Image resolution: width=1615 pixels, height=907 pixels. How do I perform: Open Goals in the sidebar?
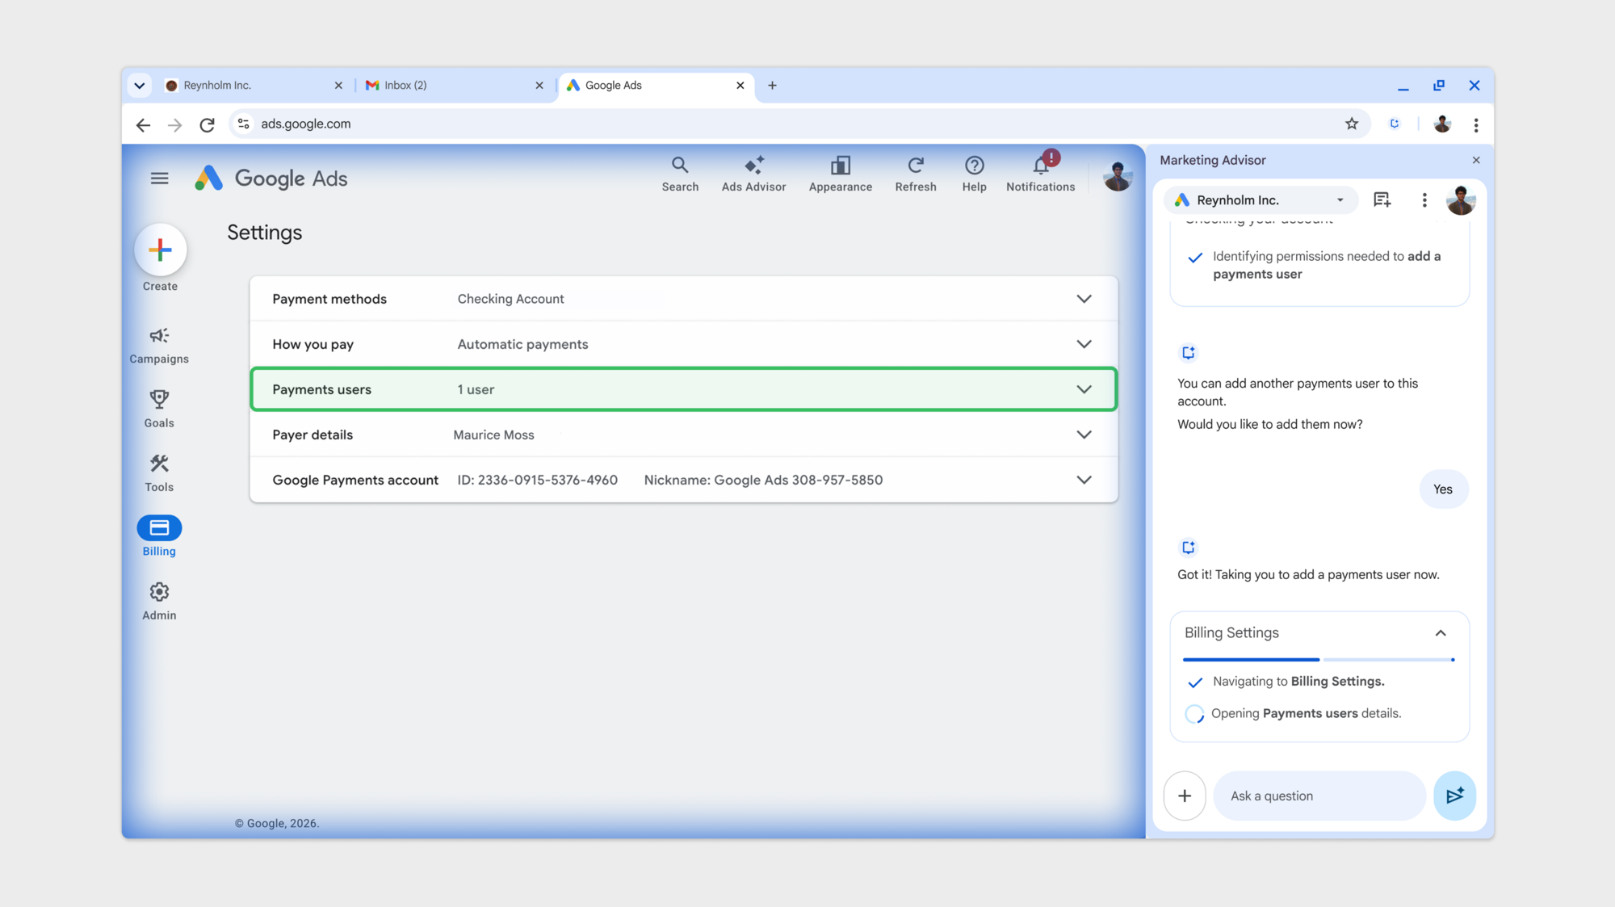coord(159,409)
